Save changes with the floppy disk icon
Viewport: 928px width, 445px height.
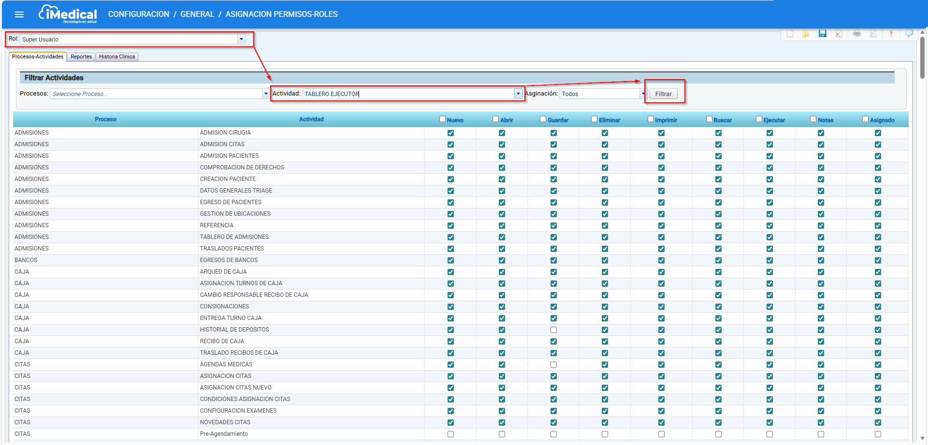coord(822,34)
